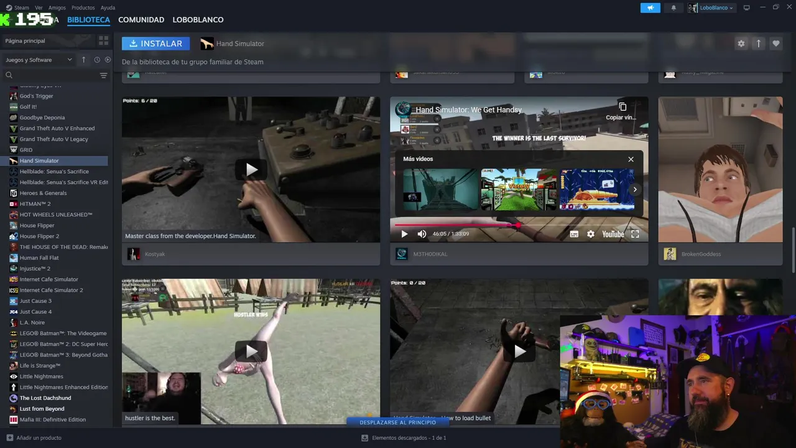Open YouTube player settings gear
This screenshot has width=796, height=448.
pyautogui.click(x=591, y=234)
